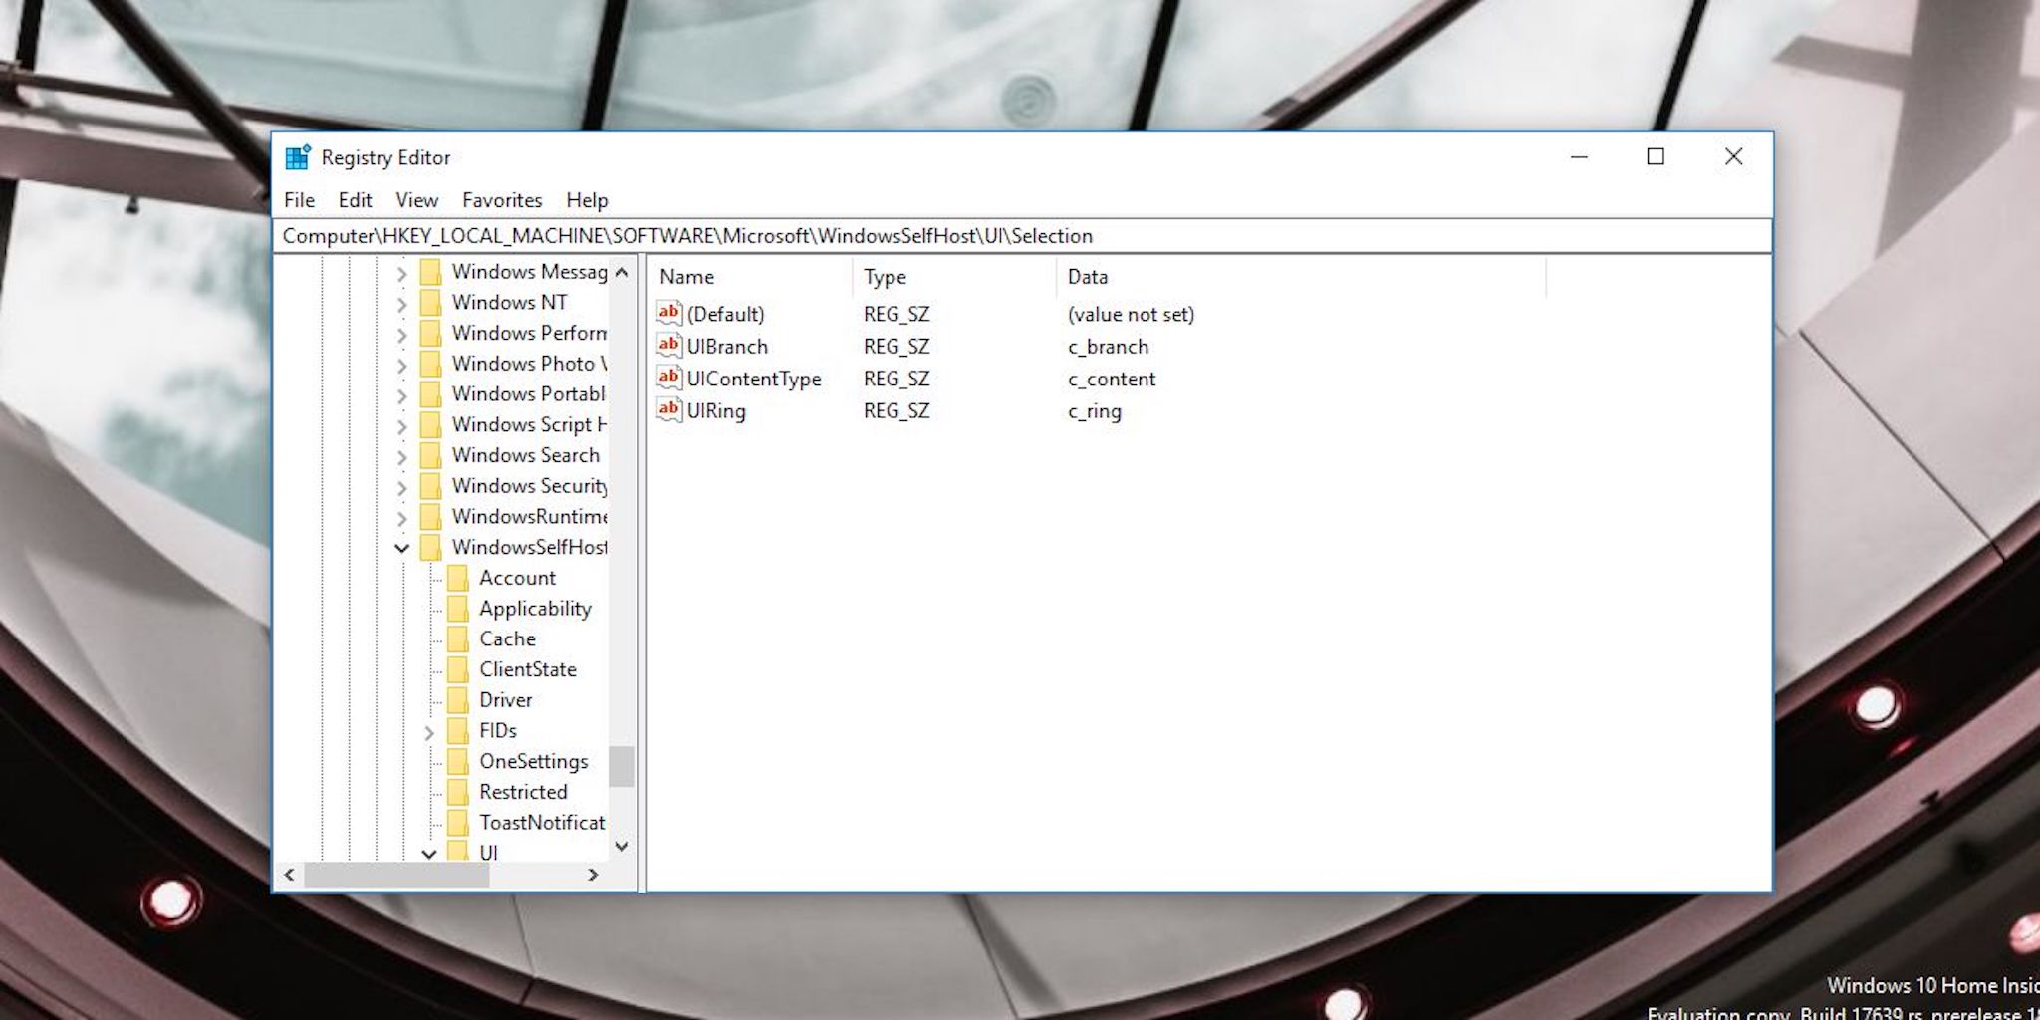Open the Edit menu
This screenshot has height=1020, width=2040.
[x=355, y=200]
